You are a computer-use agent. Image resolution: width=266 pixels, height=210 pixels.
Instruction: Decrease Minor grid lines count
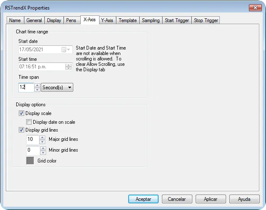click(43, 152)
